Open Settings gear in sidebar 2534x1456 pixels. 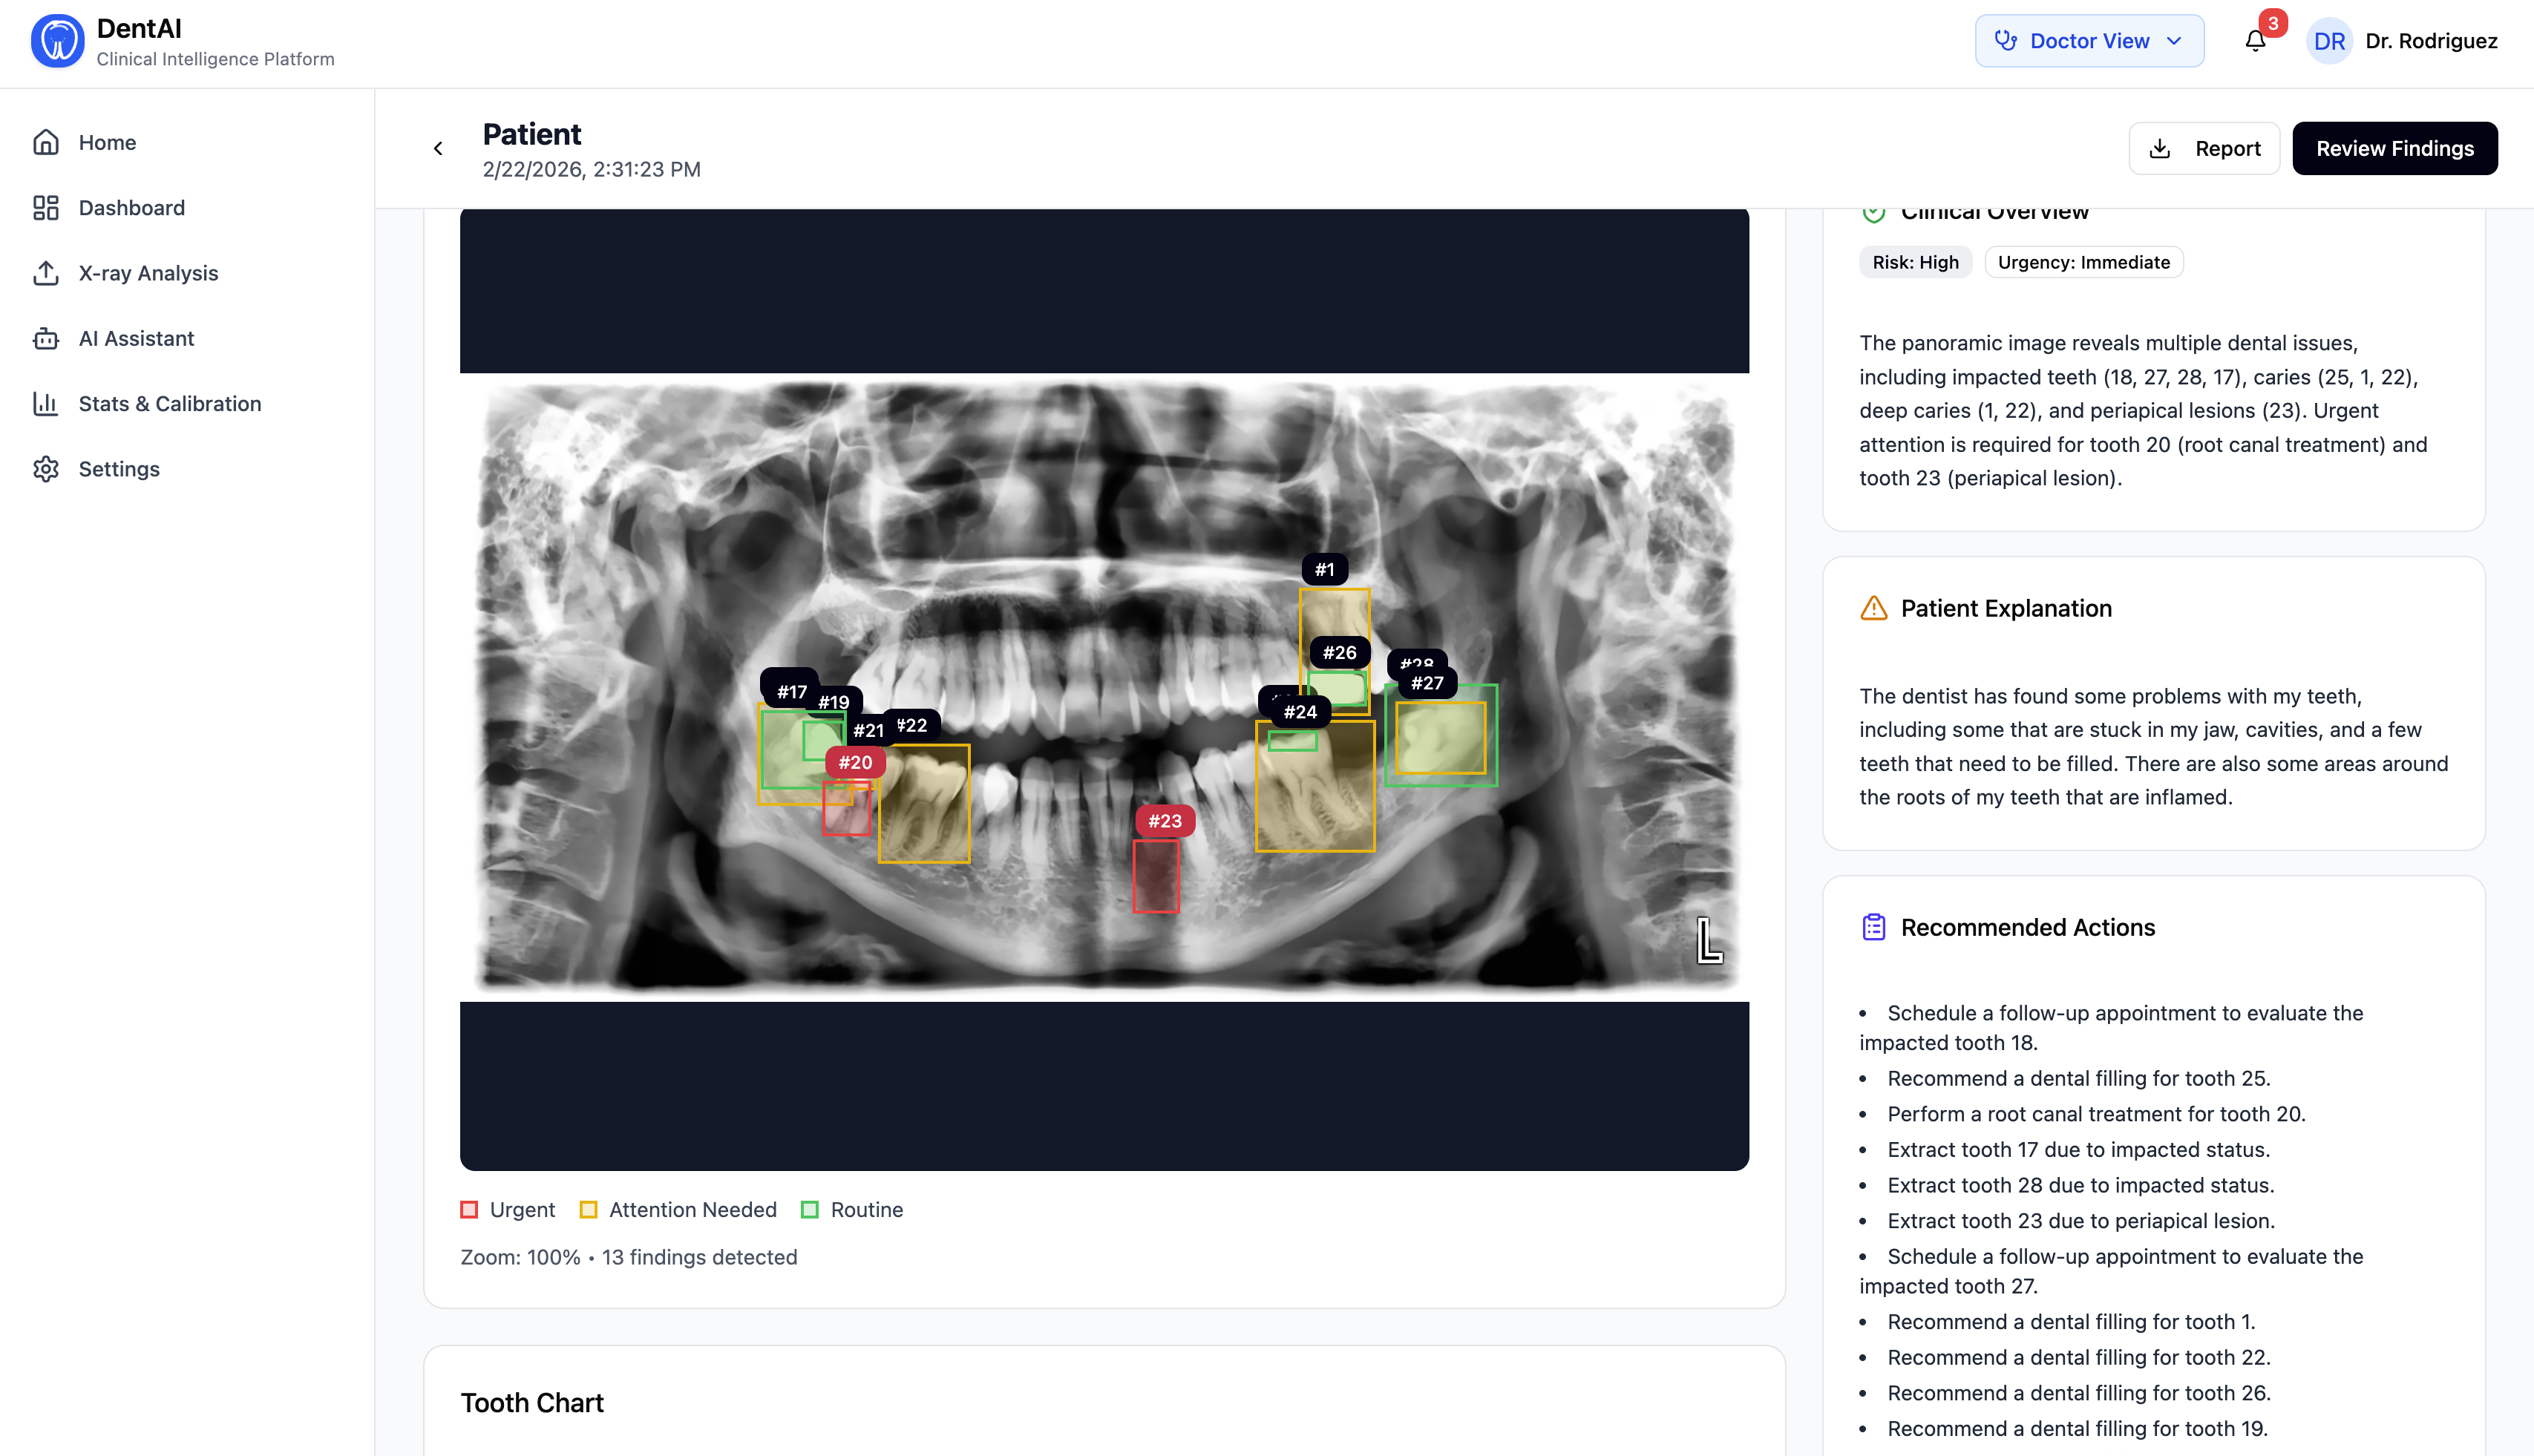pos(46,469)
